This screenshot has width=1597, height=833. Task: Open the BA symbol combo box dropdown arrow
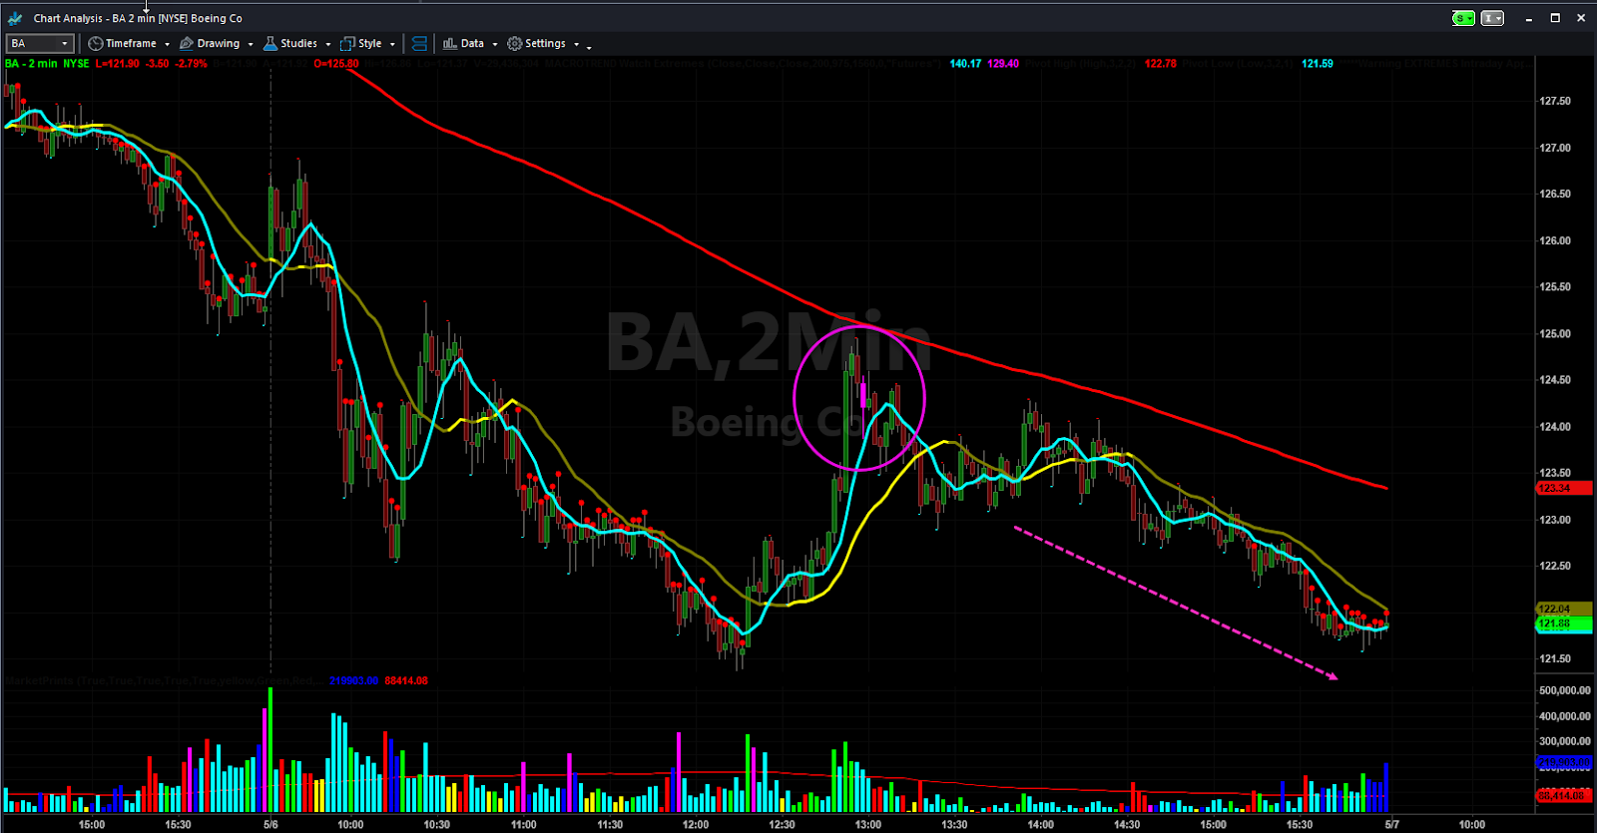[x=65, y=44]
